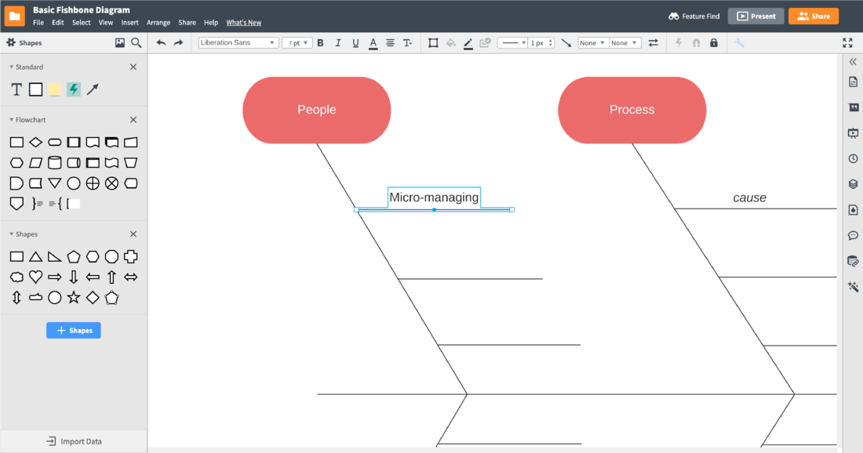Click the undo arrow
This screenshot has height=453, width=863.
coord(161,43)
